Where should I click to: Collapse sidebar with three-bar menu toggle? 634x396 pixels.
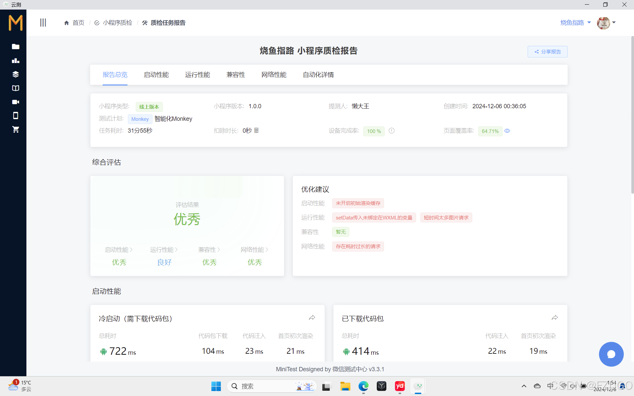[43, 22]
